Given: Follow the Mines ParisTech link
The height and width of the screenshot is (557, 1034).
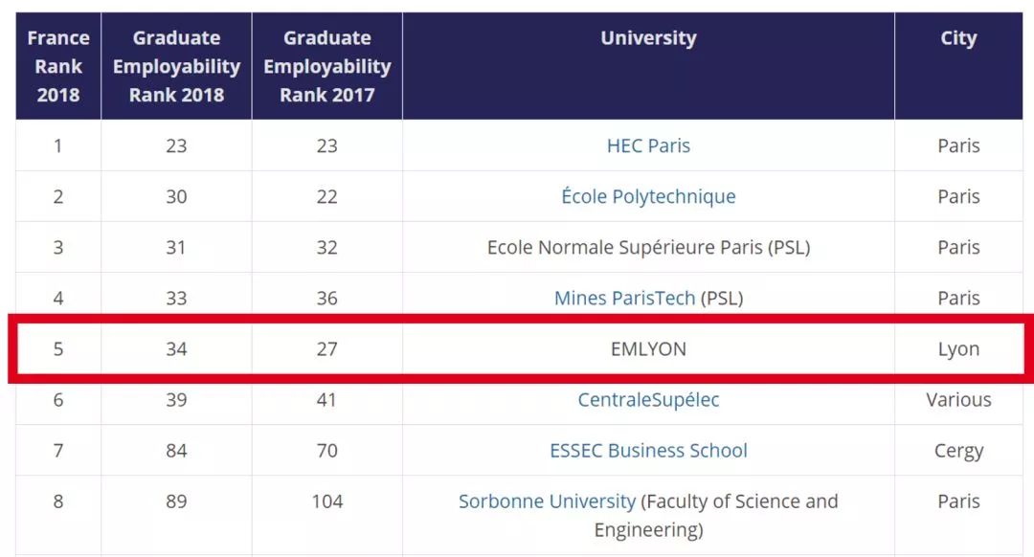Looking at the screenshot, I should pos(624,298).
